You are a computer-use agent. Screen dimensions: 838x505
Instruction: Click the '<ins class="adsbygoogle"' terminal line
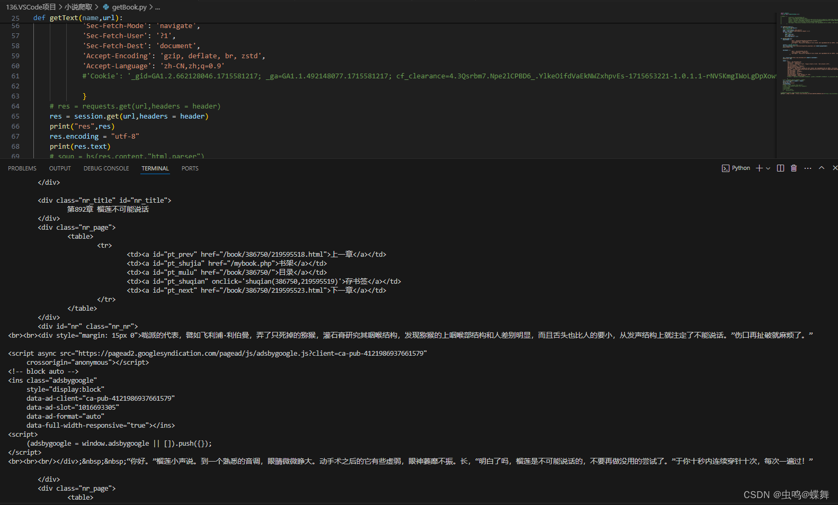click(52, 381)
